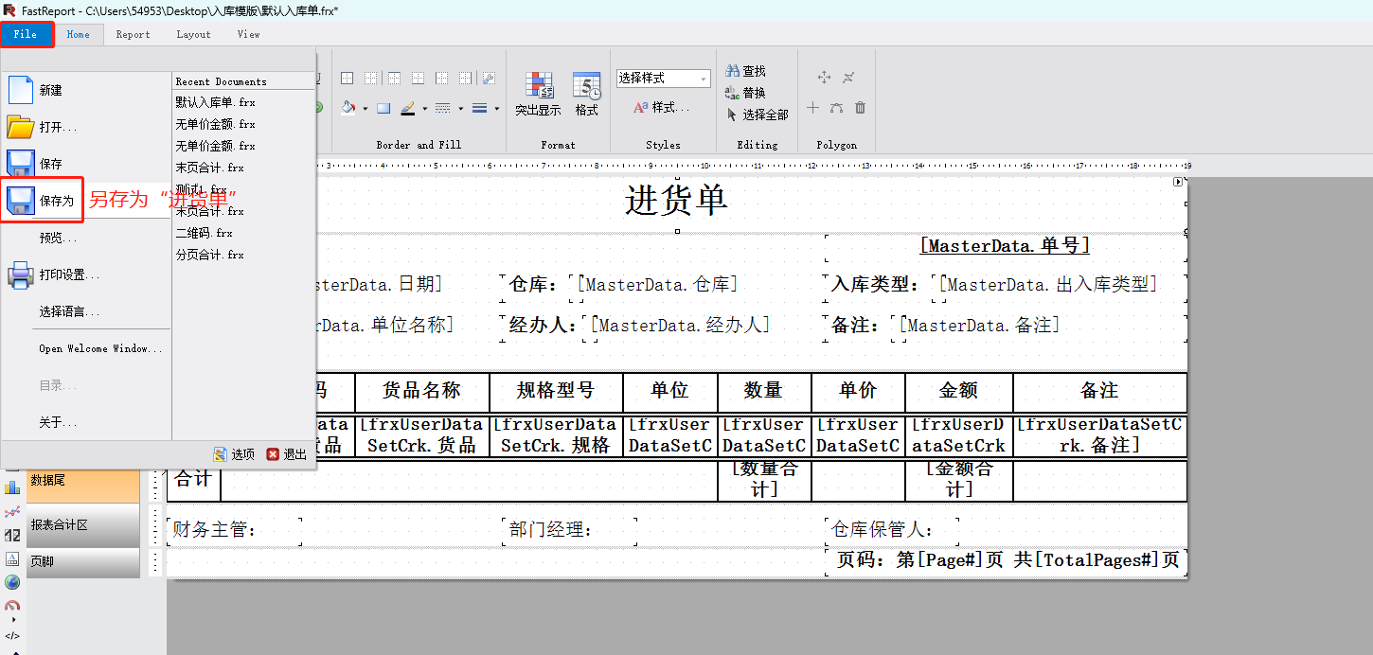Click polygon delete trash icon
1373x655 pixels.
[860, 108]
